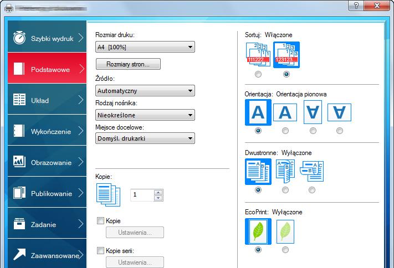394x268 pixels.
Task: Select radio under short-edge duplex option
Action: [x=312, y=190]
